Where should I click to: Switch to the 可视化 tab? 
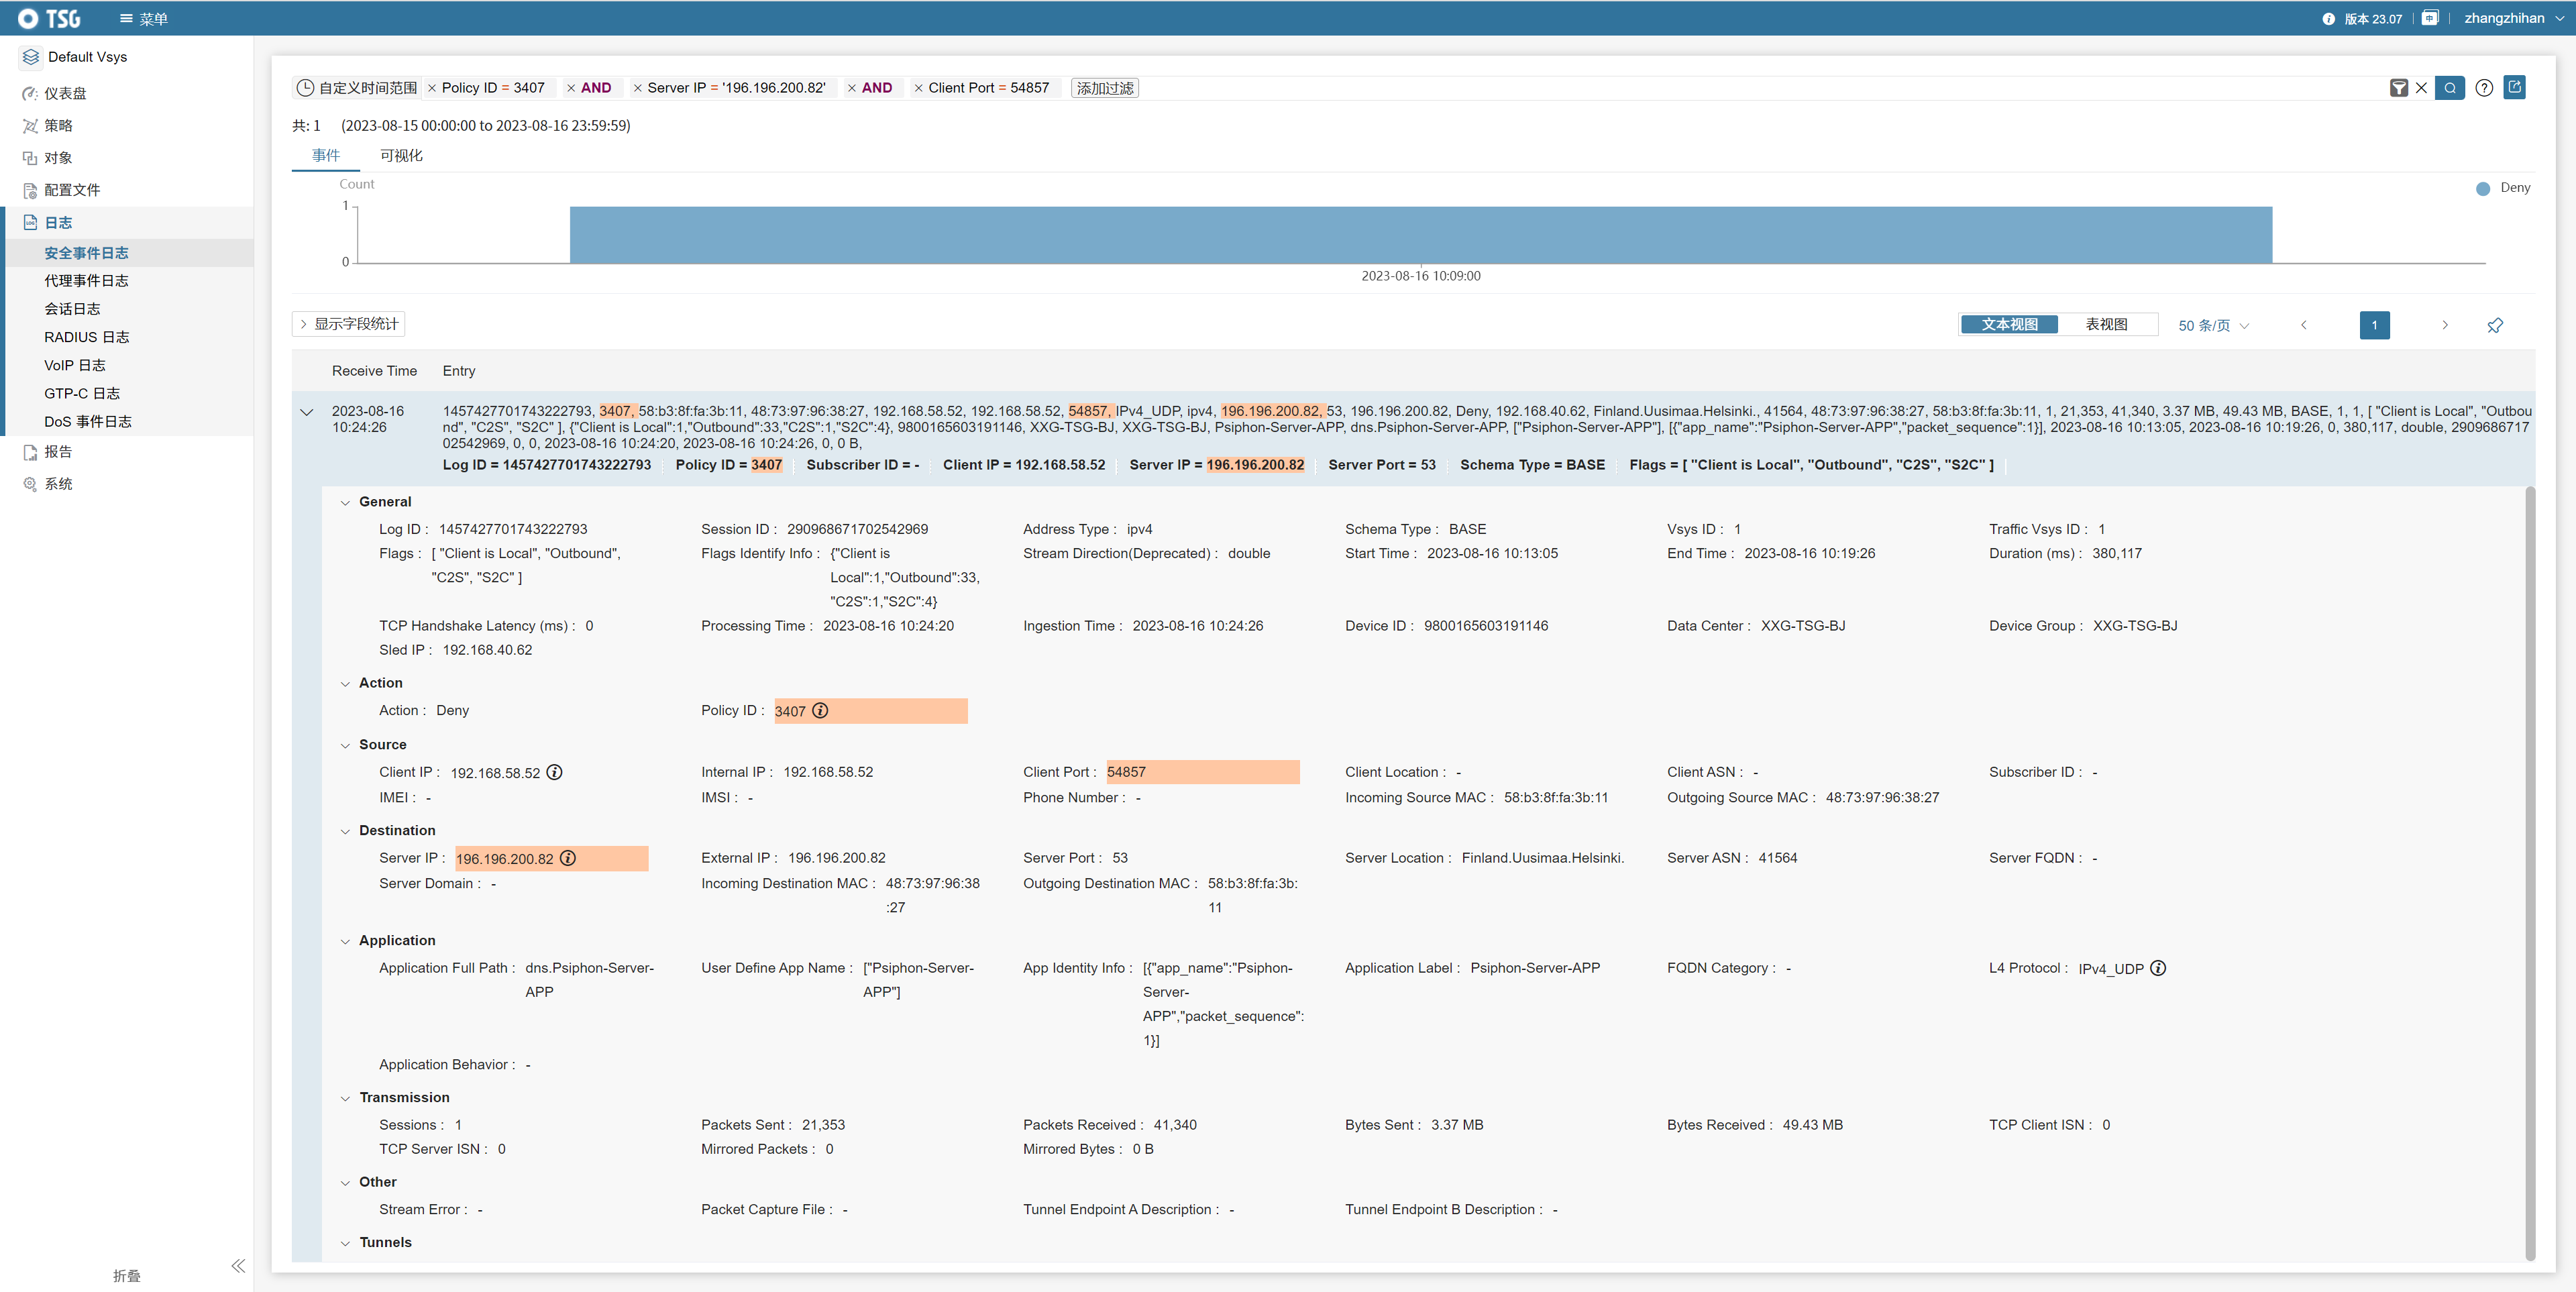pyautogui.click(x=401, y=155)
